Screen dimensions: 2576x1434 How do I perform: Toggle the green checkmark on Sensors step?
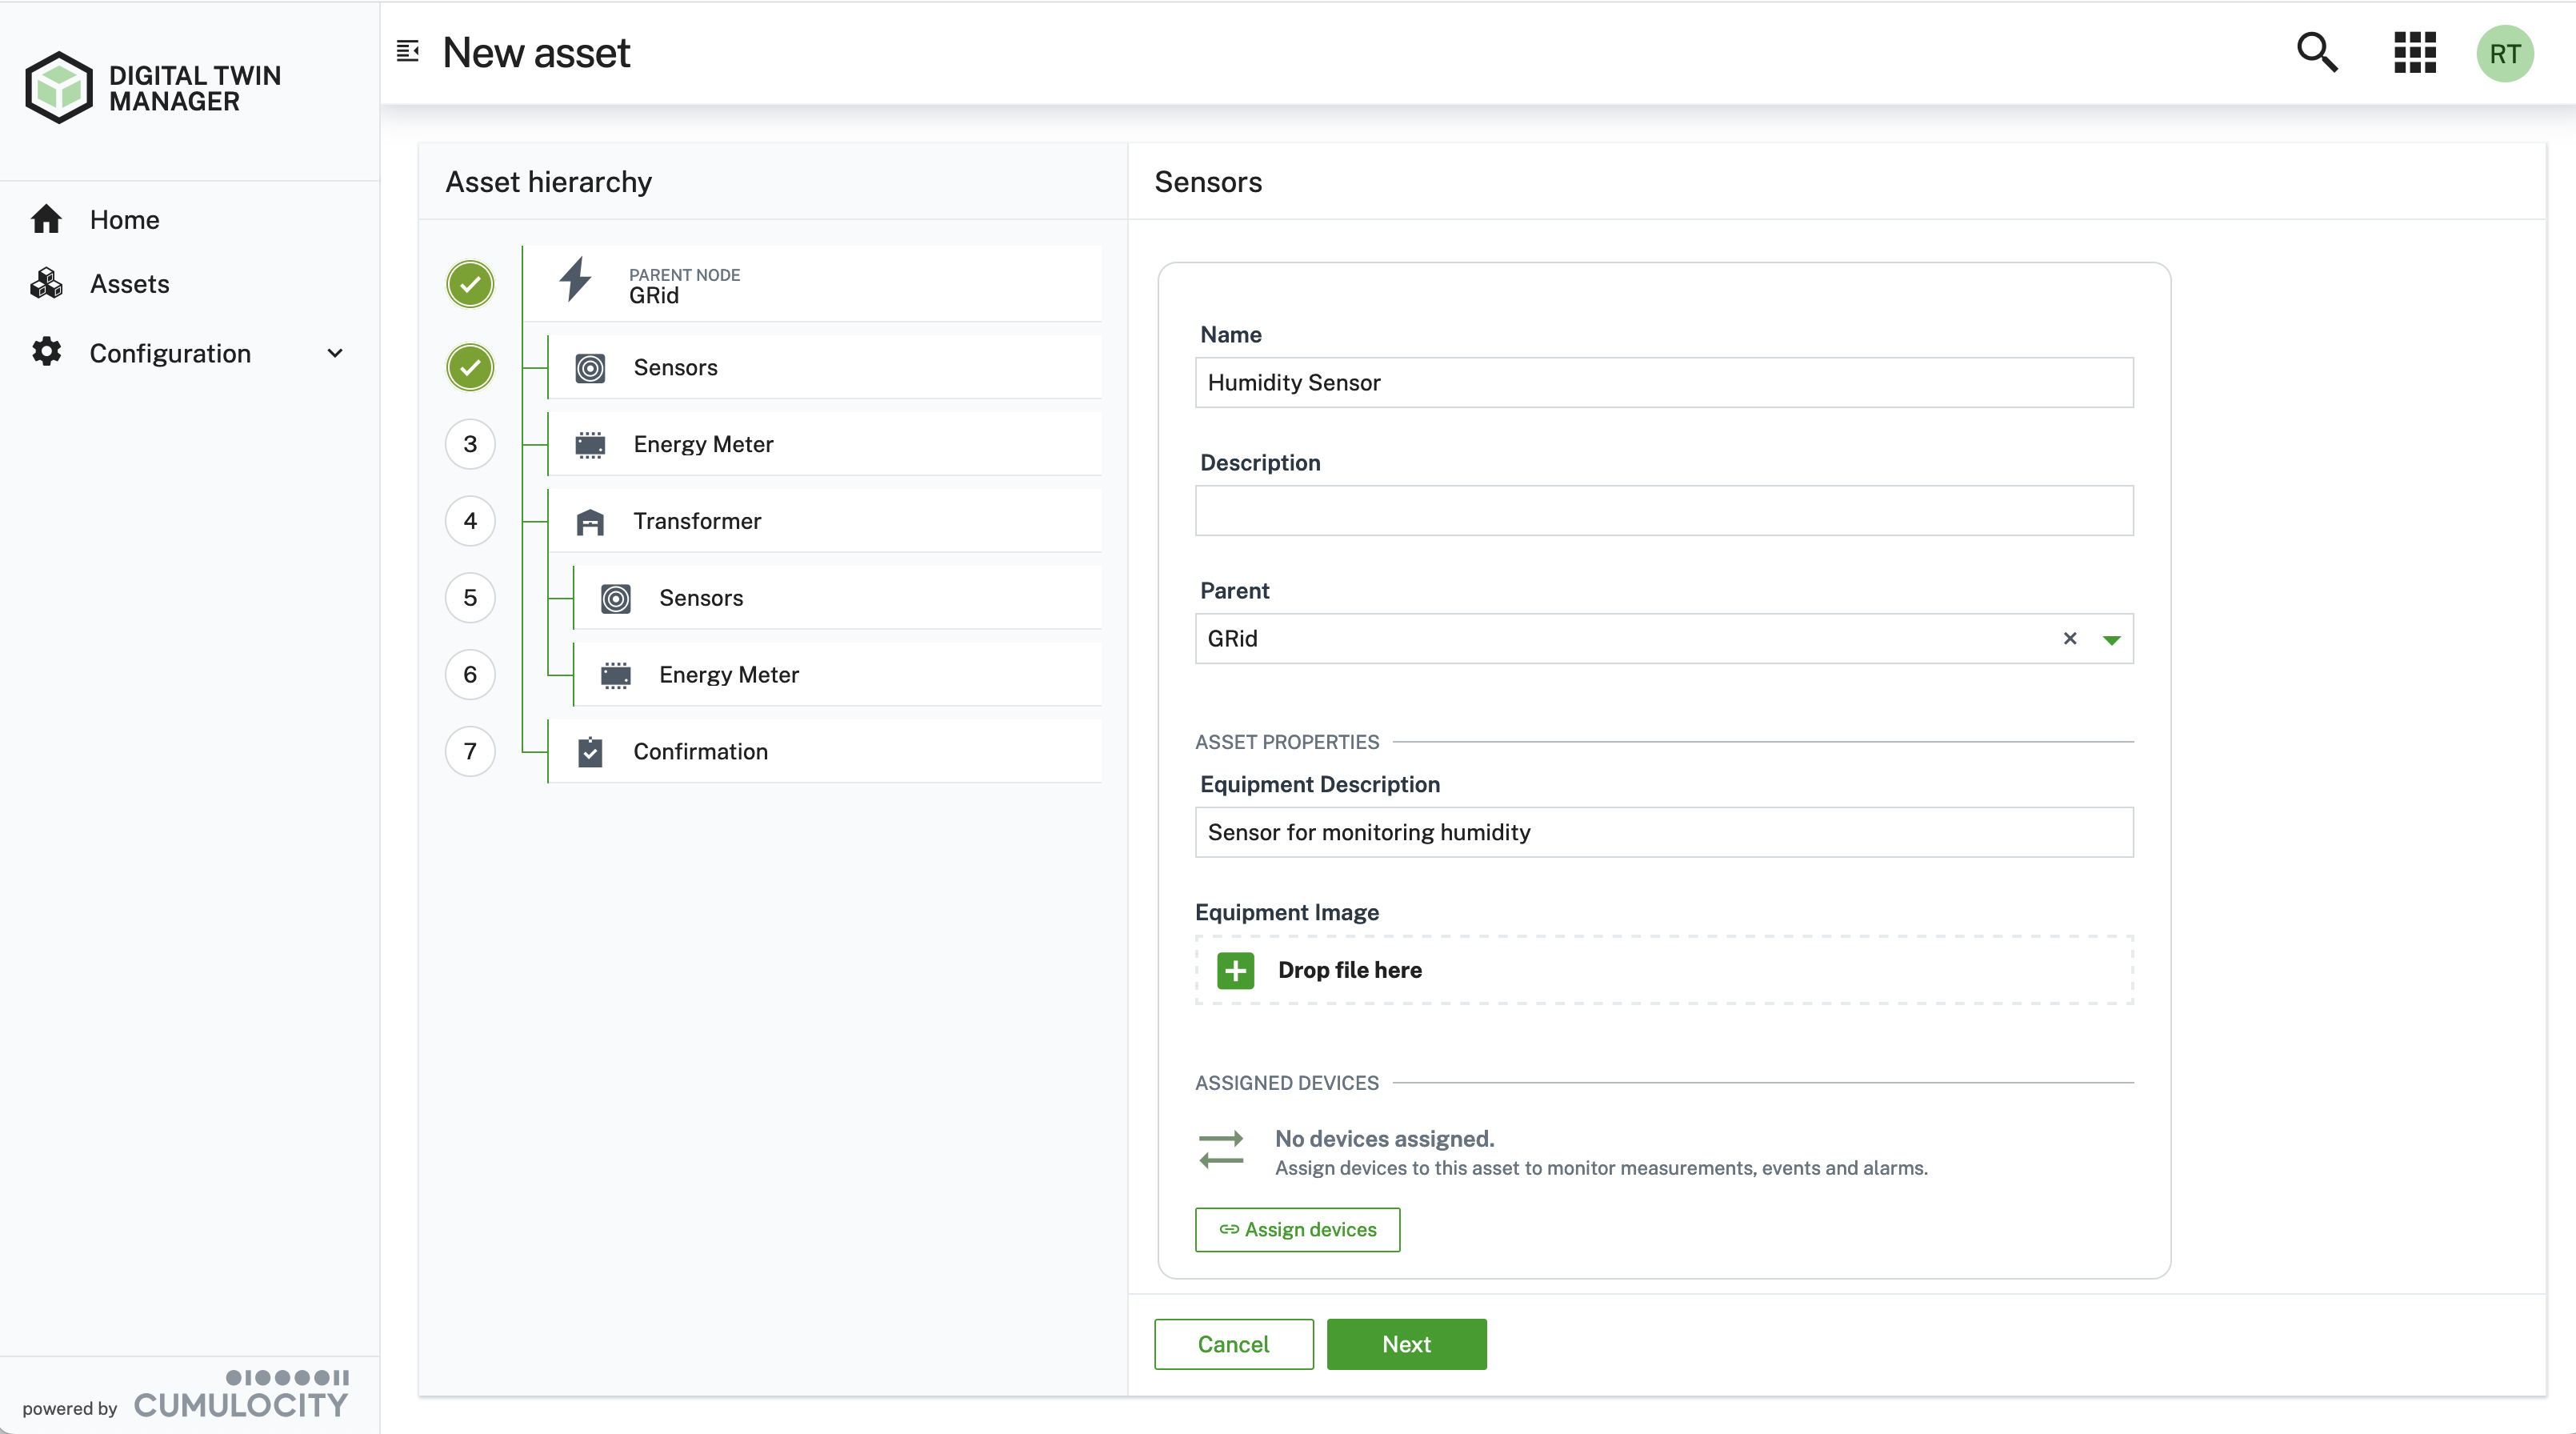[x=470, y=366]
